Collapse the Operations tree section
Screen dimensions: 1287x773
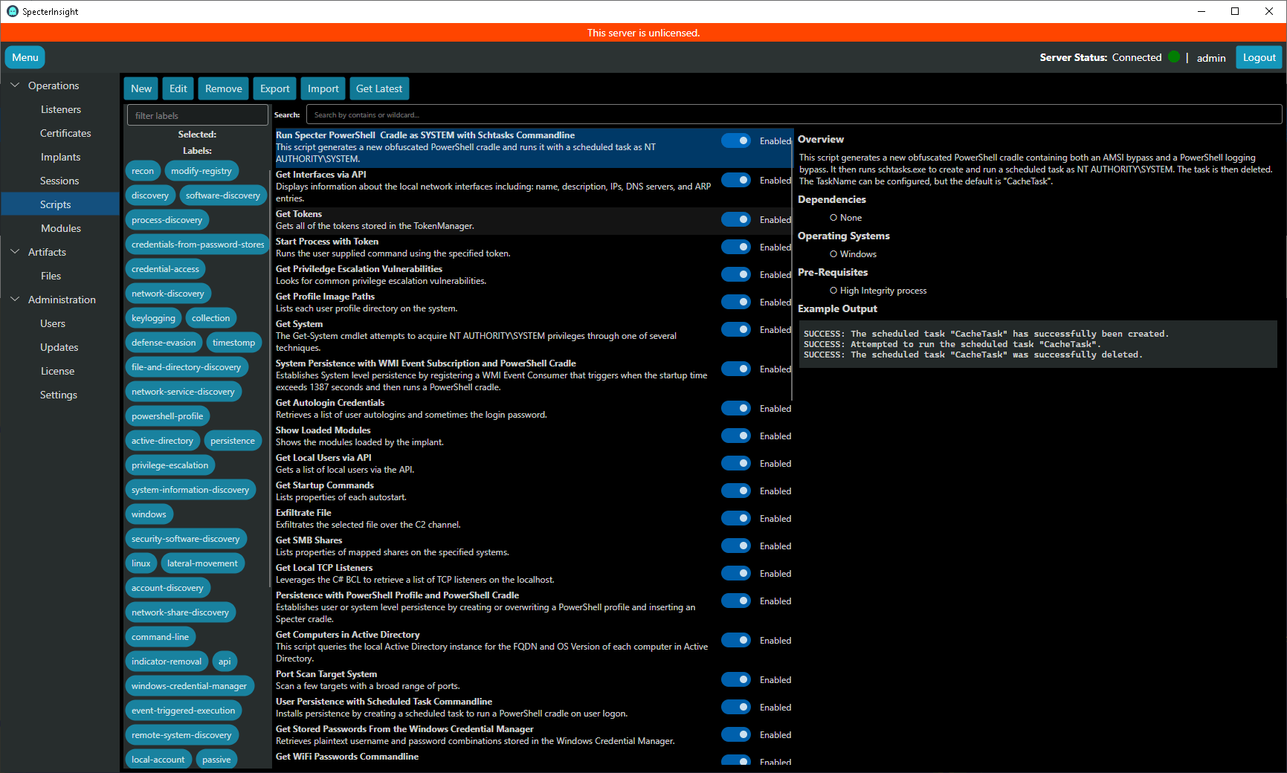coord(15,85)
